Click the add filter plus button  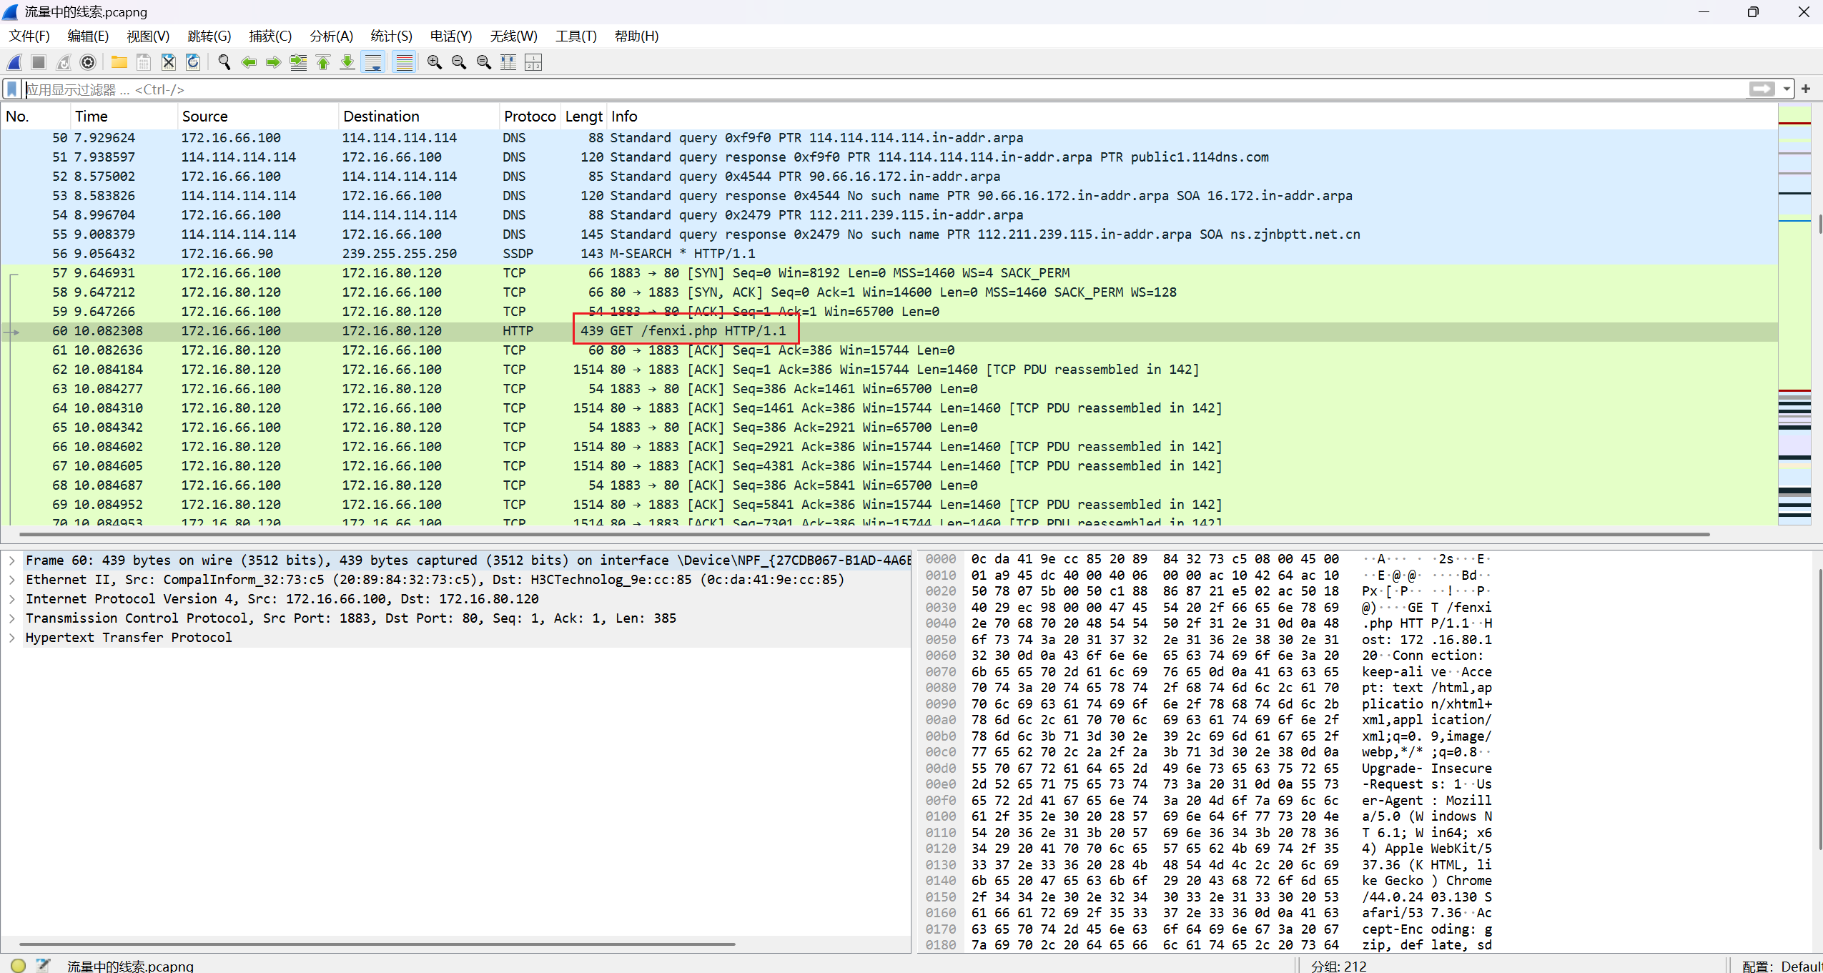(1806, 89)
